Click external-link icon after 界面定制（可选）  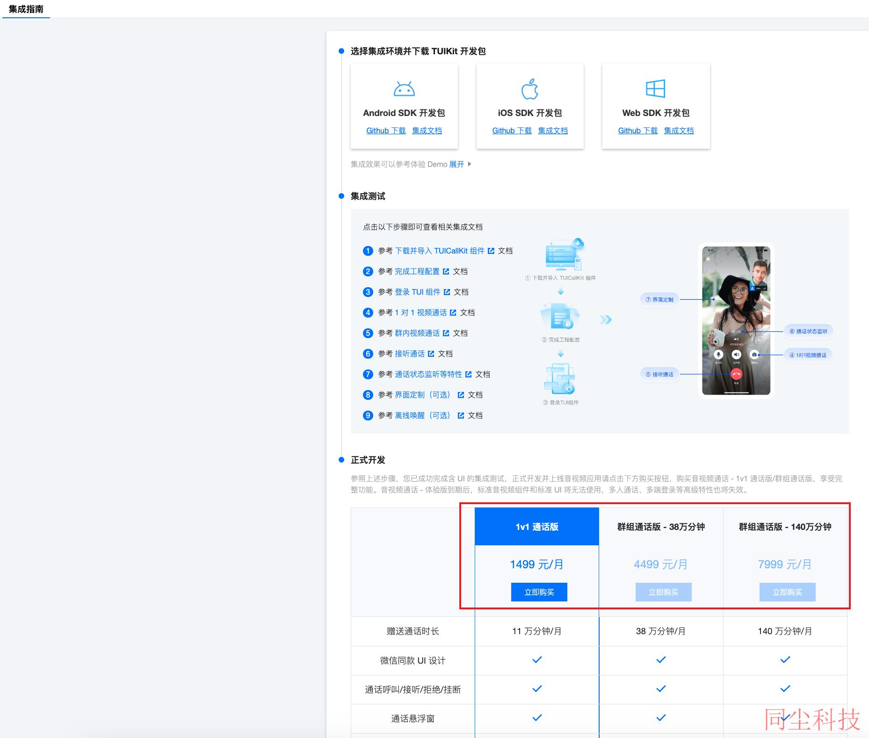461,395
